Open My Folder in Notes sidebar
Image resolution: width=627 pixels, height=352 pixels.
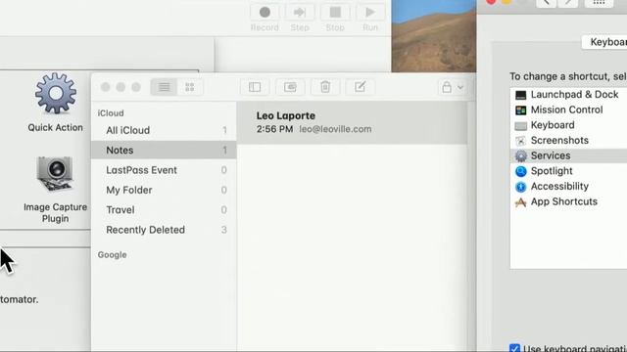click(x=164, y=190)
